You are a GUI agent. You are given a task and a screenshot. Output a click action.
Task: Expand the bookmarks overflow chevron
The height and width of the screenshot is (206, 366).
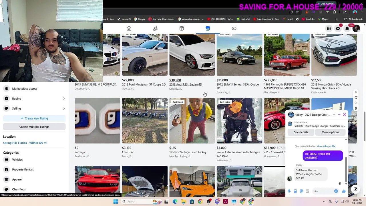pos(337,19)
